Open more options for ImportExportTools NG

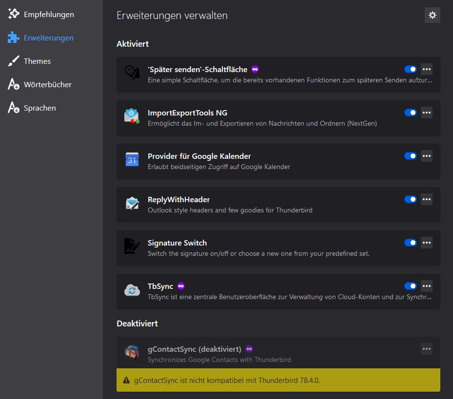tap(427, 113)
